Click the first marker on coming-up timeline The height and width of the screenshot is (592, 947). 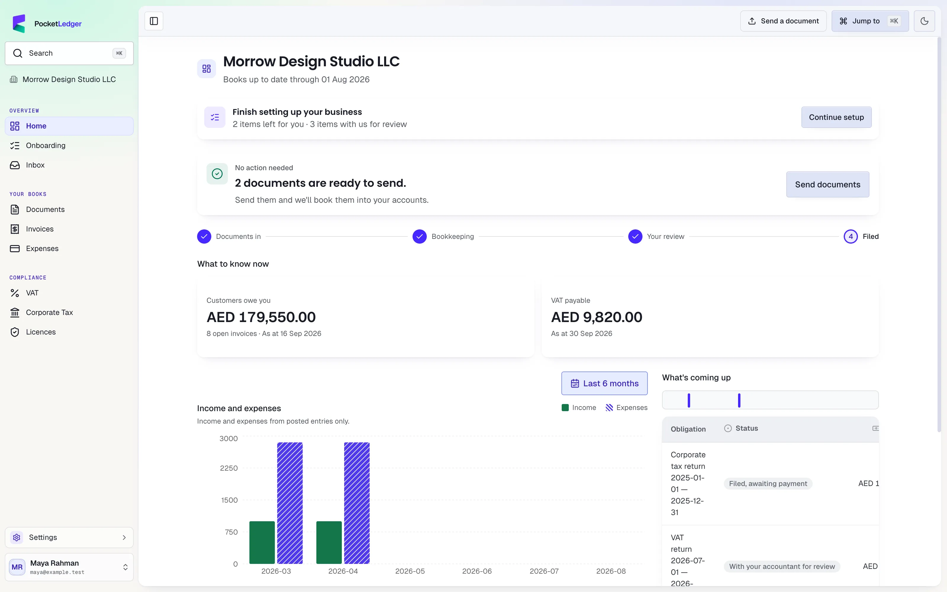(x=689, y=400)
